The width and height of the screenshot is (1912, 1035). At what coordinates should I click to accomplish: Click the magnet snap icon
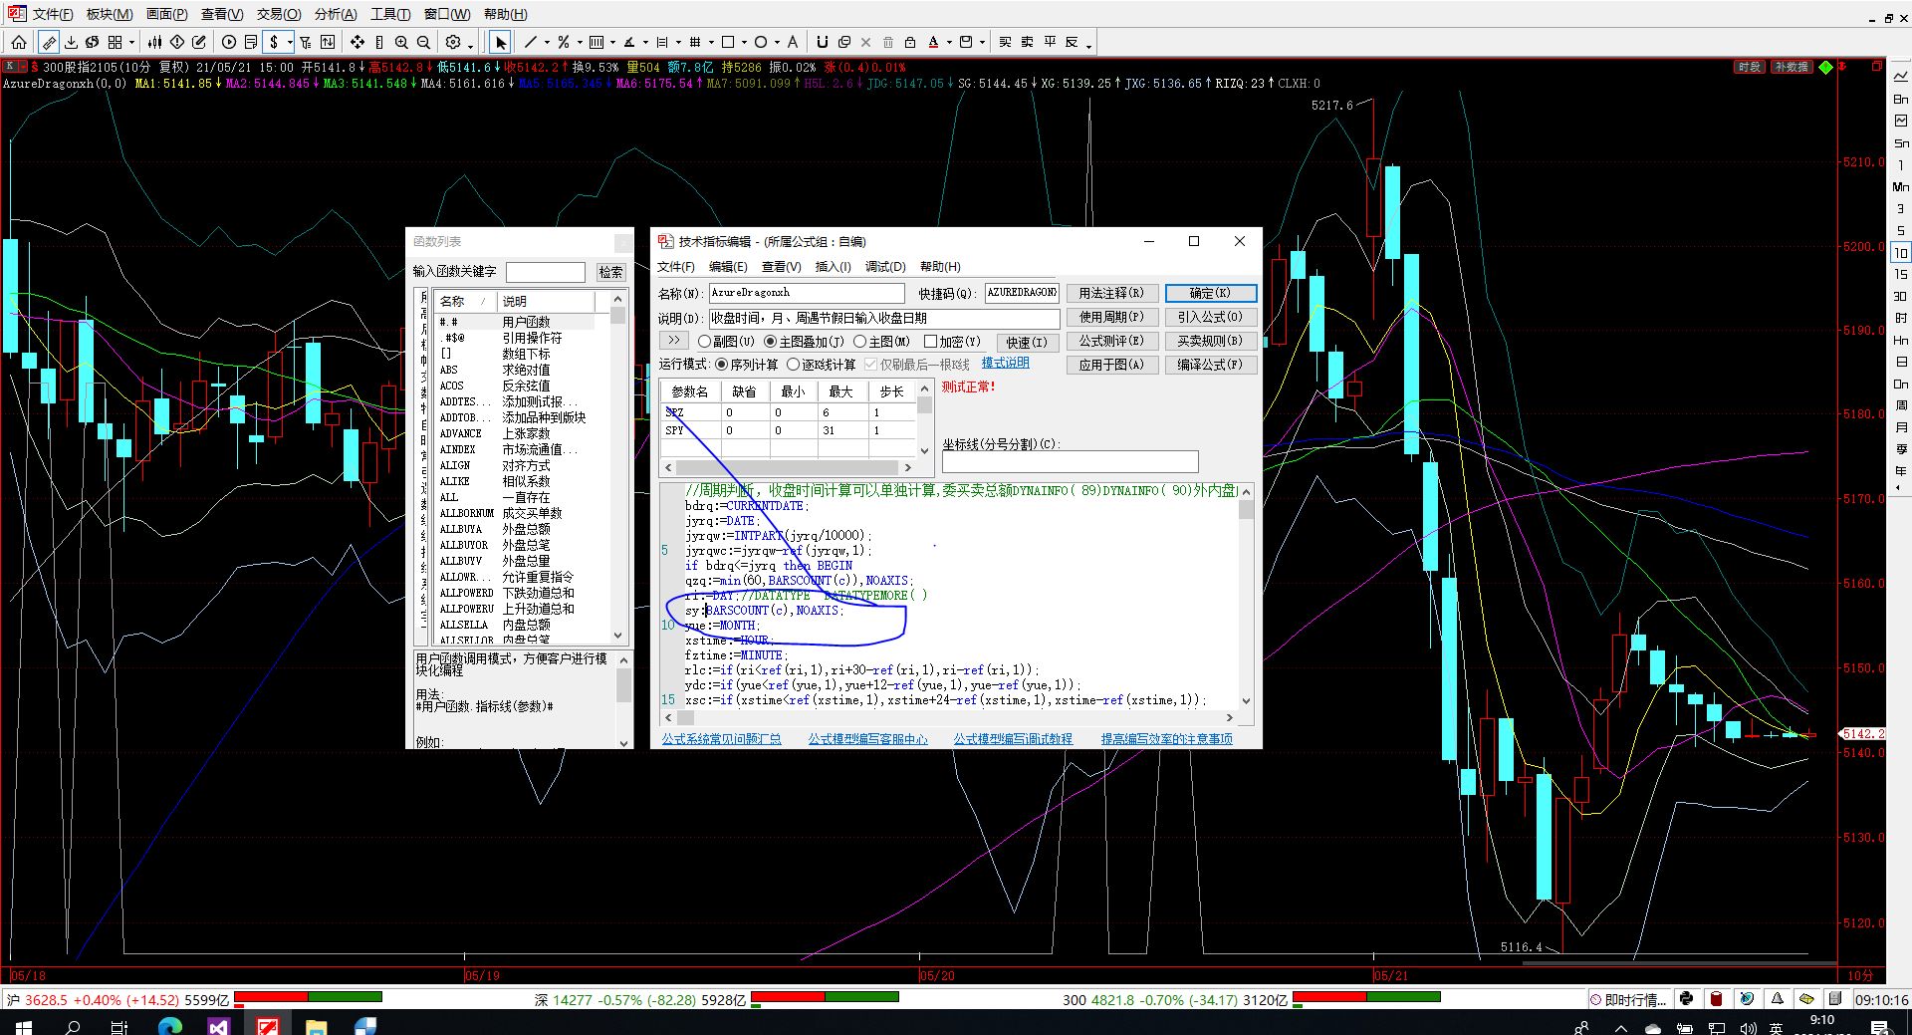click(x=822, y=42)
